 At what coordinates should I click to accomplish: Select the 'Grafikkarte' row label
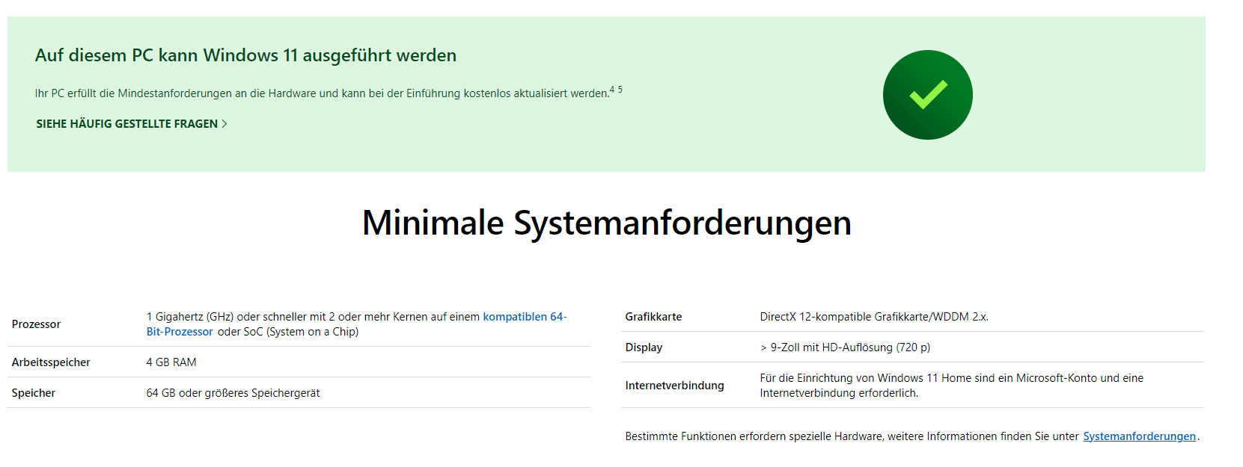653,317
